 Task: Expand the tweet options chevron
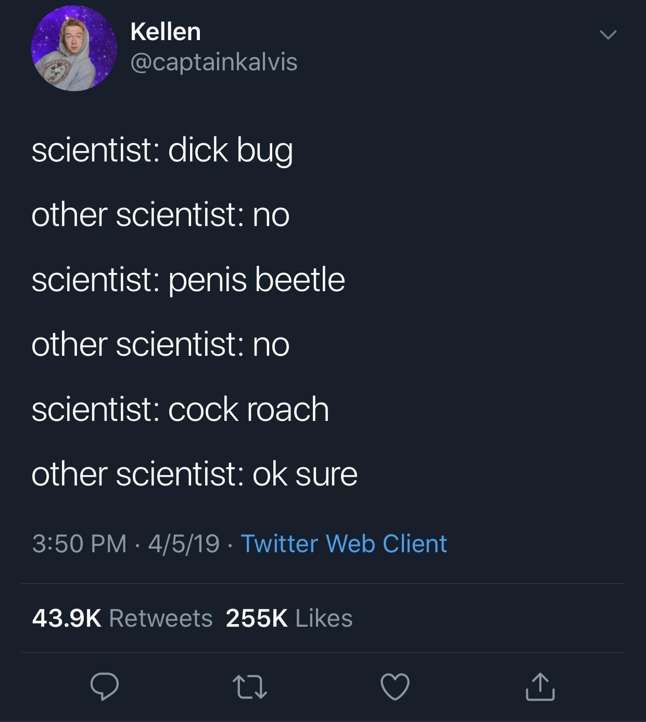tap(607, 35)
